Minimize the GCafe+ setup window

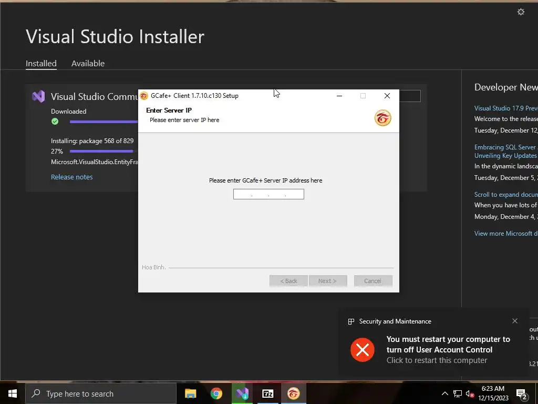click(x=339, y=96)
